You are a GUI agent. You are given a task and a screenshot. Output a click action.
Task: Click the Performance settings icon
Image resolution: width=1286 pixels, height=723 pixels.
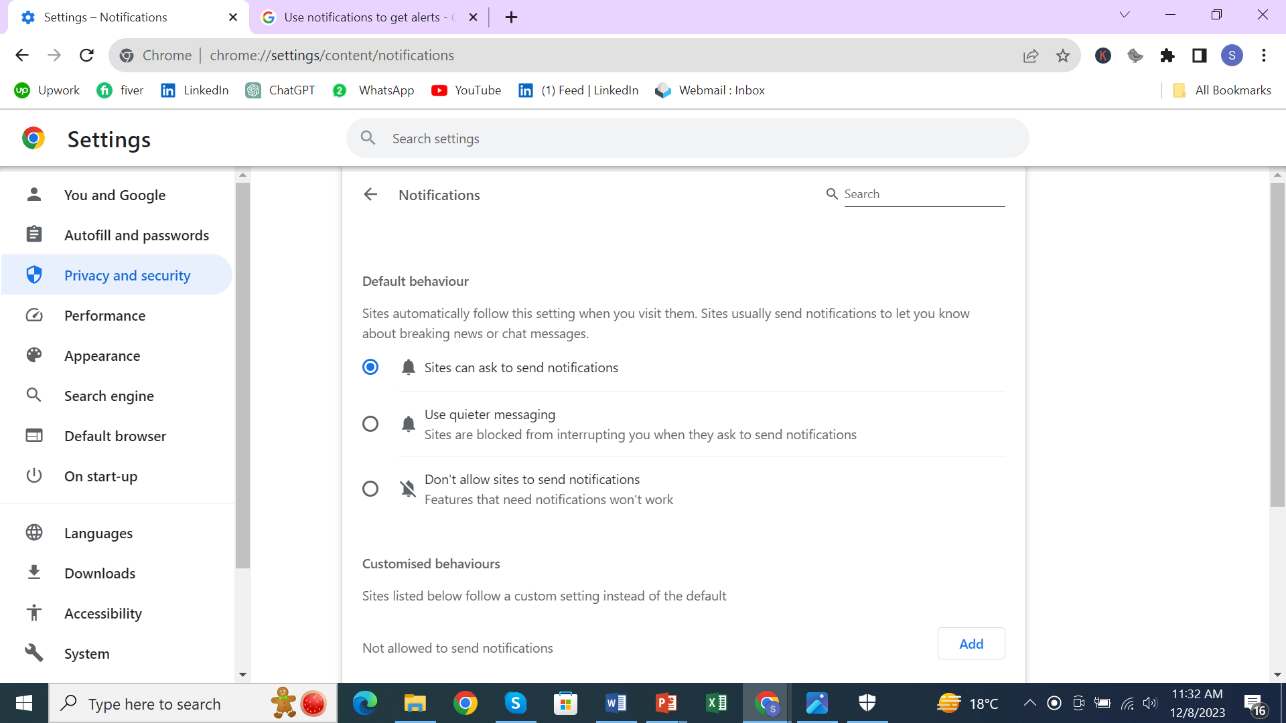tap(33, 315)
